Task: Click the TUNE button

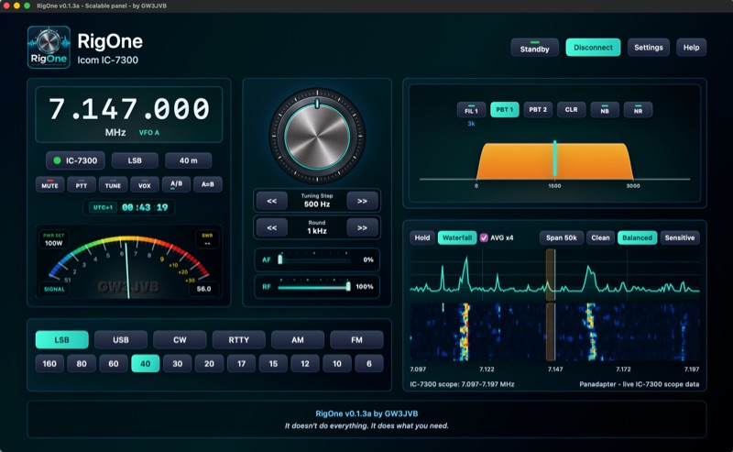Action: [x=113, y=184]
